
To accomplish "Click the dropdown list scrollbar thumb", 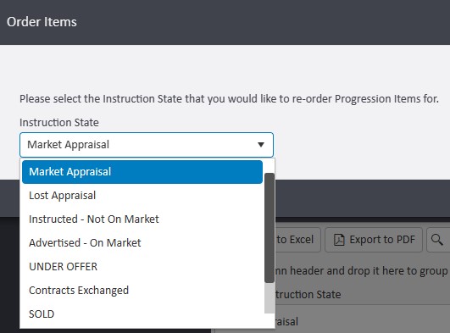I will [x=269, y=228].
